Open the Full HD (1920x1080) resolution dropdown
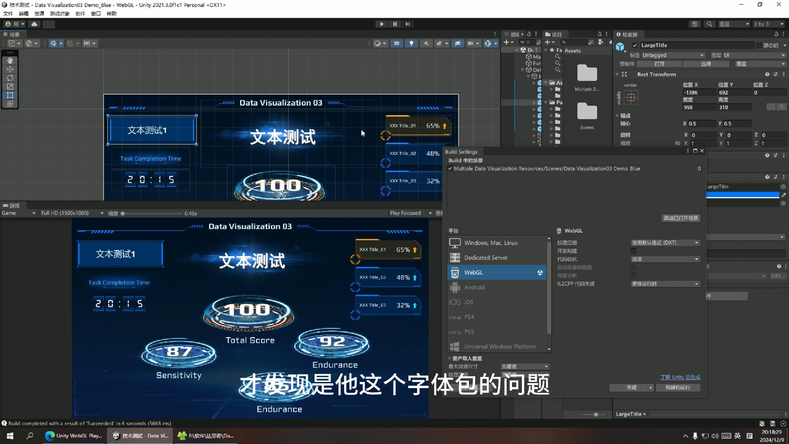The height and width of the screenshot is (444, 789). click(72, 213)
